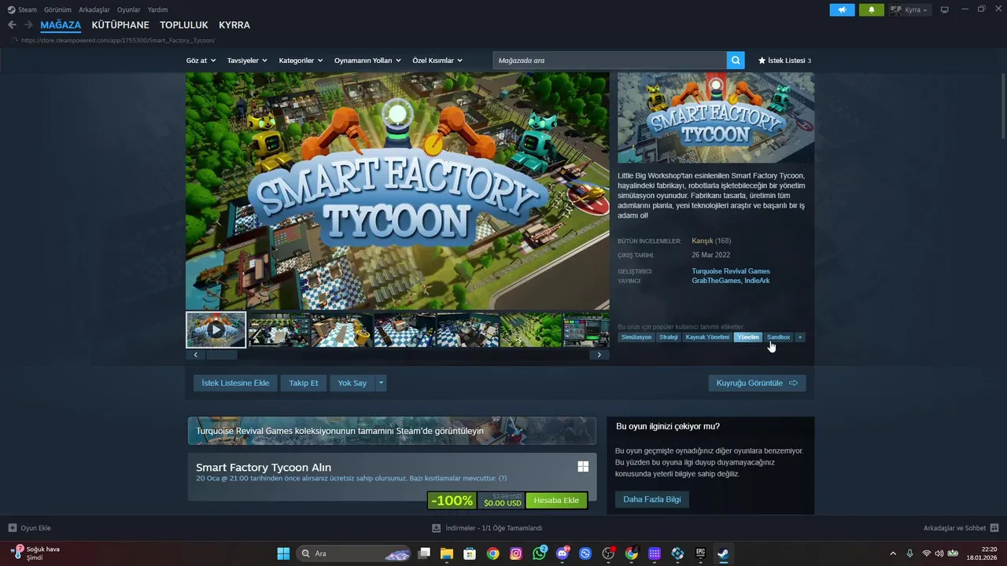Open İstek Listesi wishlist link
1007x566 pixels.
click(784, 61)
